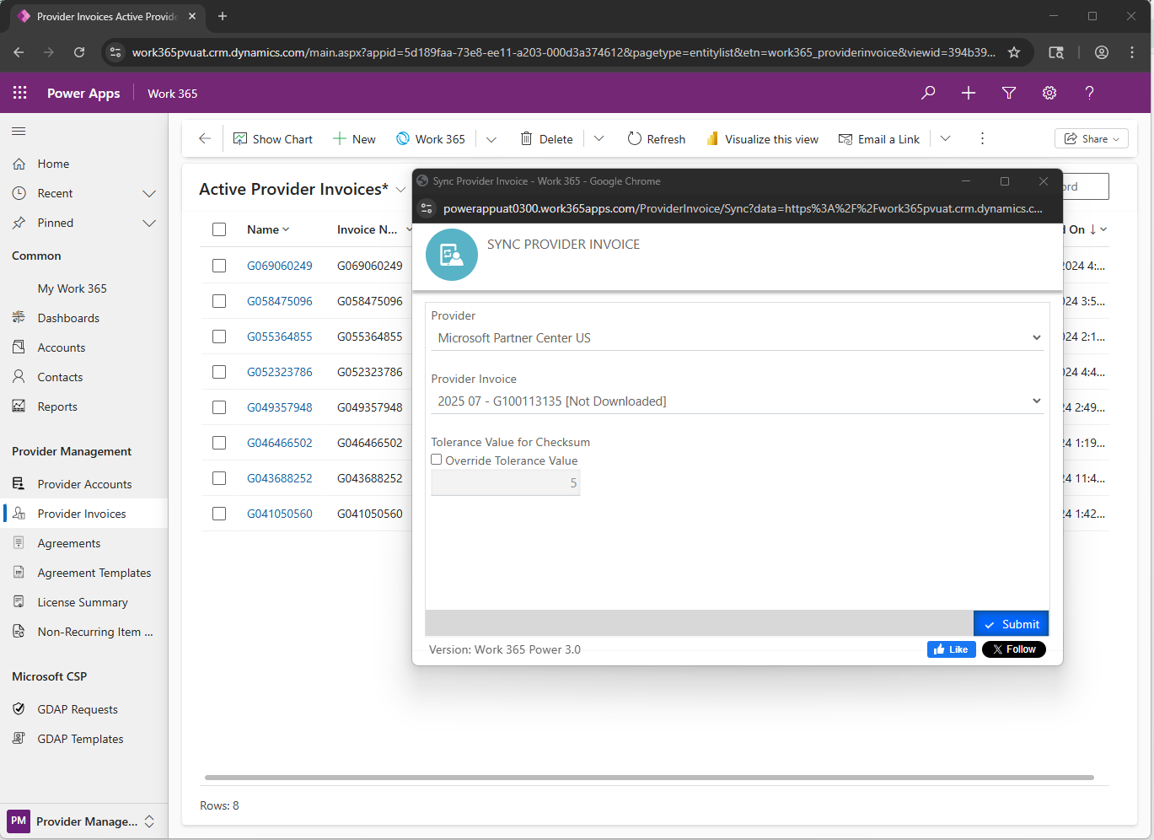Click Refresh in the command bar
The height and width of the screenshot is (840, 1154).
point(657,139)
